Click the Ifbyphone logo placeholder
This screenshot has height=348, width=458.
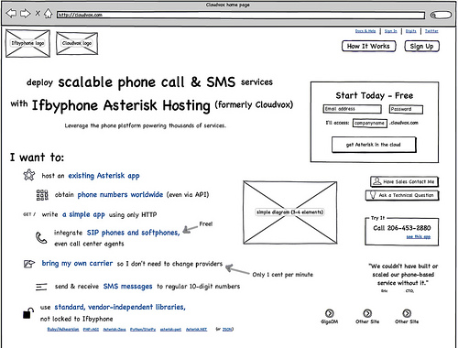(x=27, y=43)
